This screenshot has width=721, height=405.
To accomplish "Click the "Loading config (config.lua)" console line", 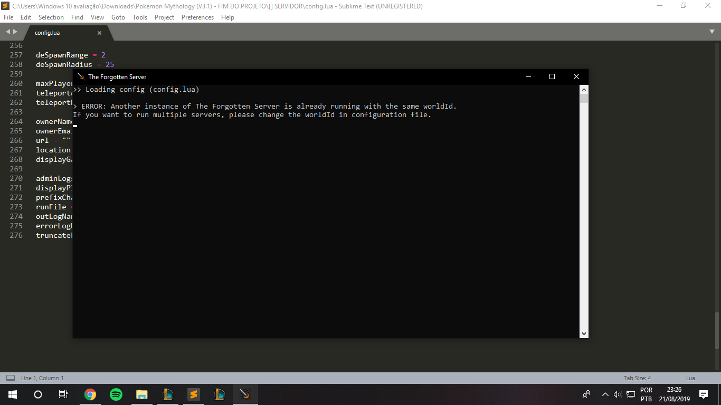I will 136,90.
